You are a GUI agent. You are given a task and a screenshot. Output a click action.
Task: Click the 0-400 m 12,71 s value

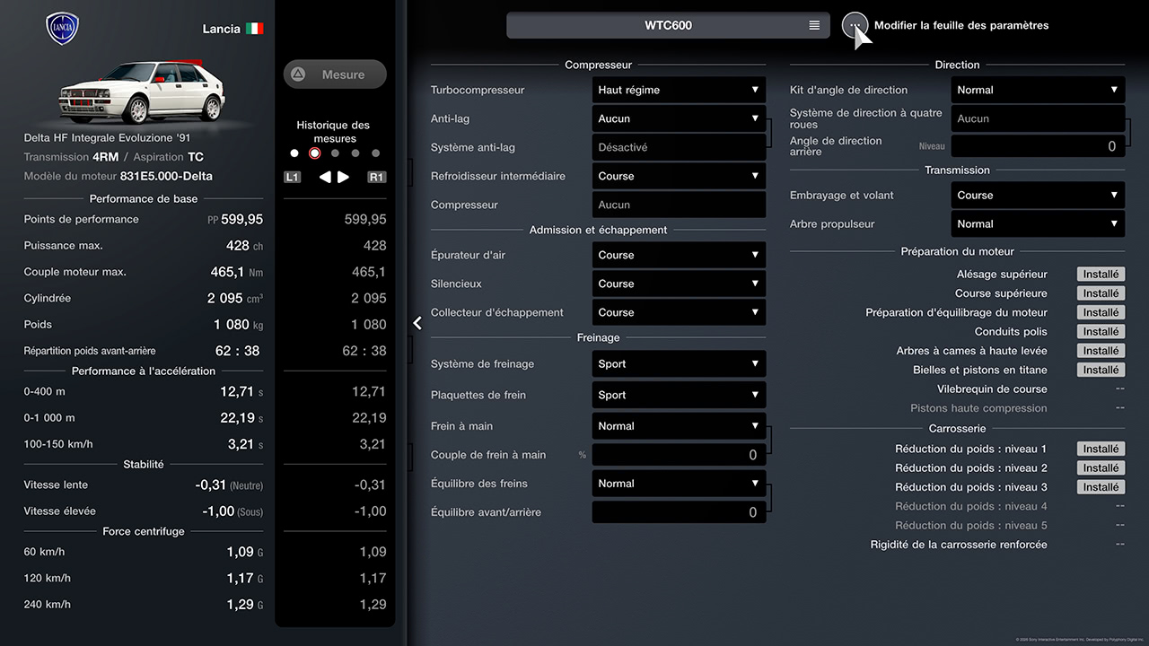pos(241,391)
